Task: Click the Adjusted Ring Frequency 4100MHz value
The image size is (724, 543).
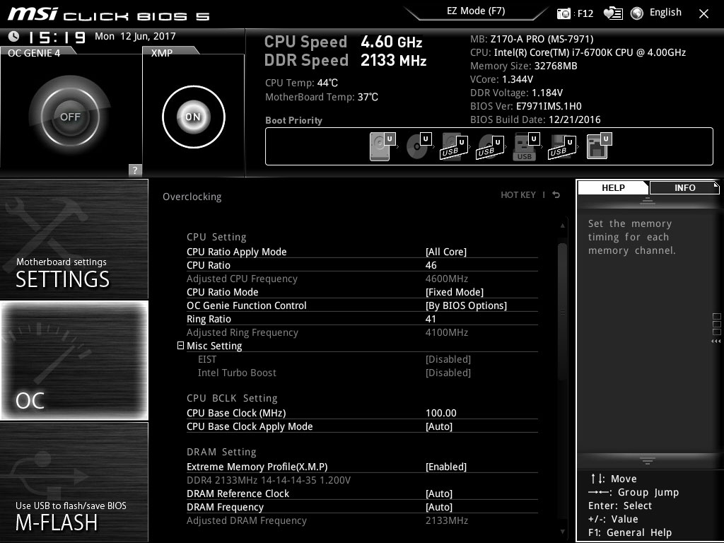Action: tap(447, 332)
